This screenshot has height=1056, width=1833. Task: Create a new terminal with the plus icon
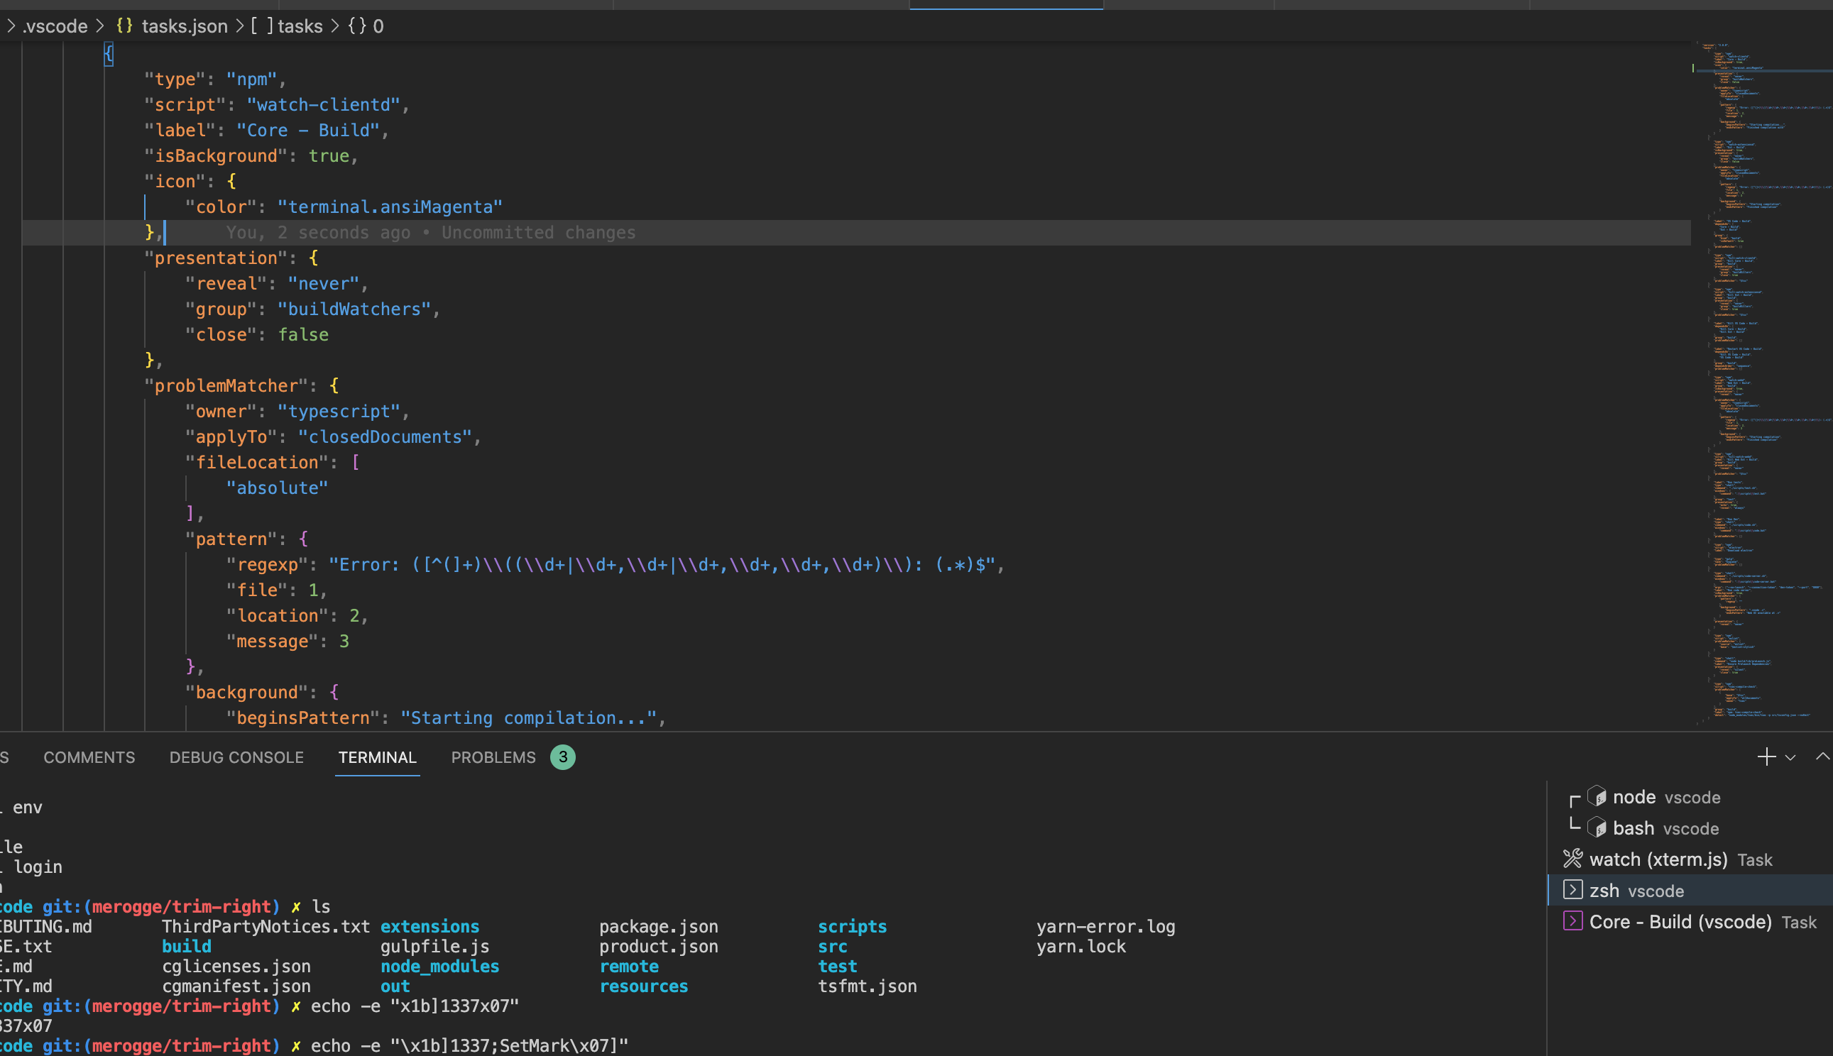[1767, 757]
